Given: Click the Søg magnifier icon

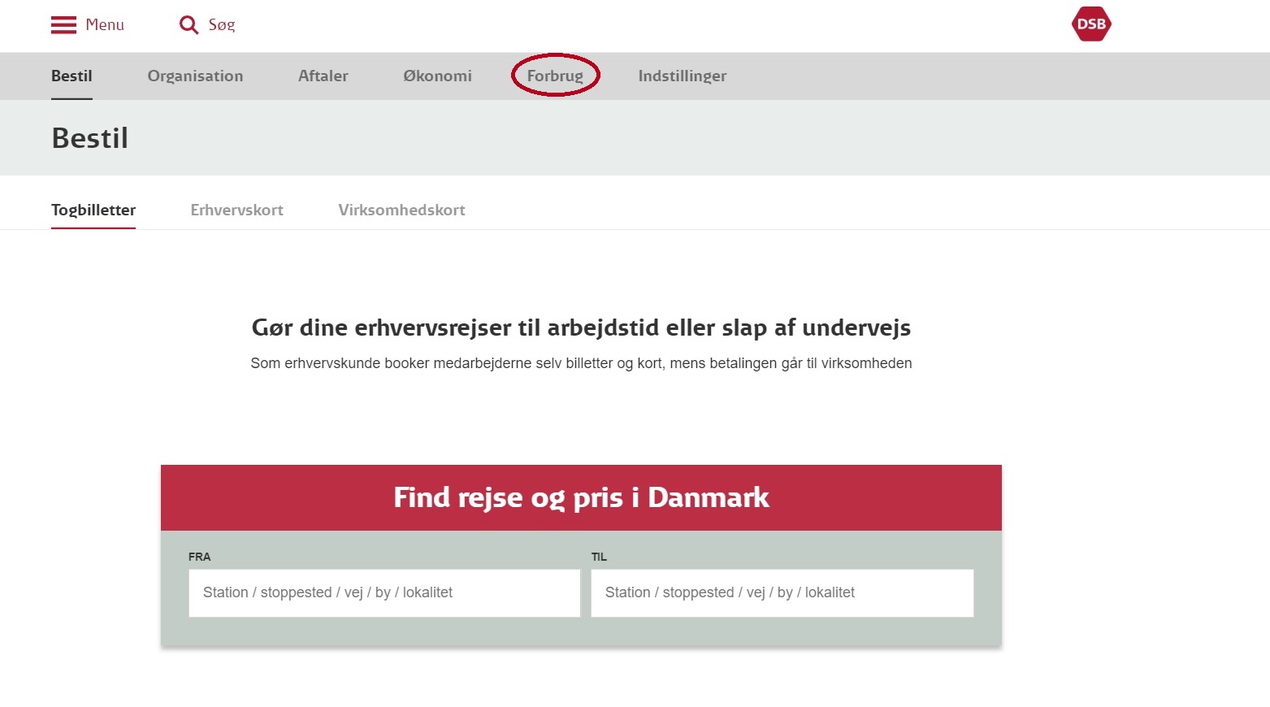Looking at the screenshot, I should click(x=188, y=24).
